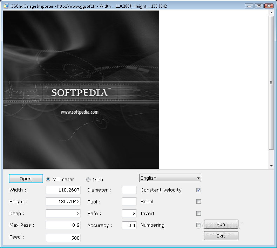Click the Feed input field
This screenshot has height=248, width=277.
pos(63,238)
